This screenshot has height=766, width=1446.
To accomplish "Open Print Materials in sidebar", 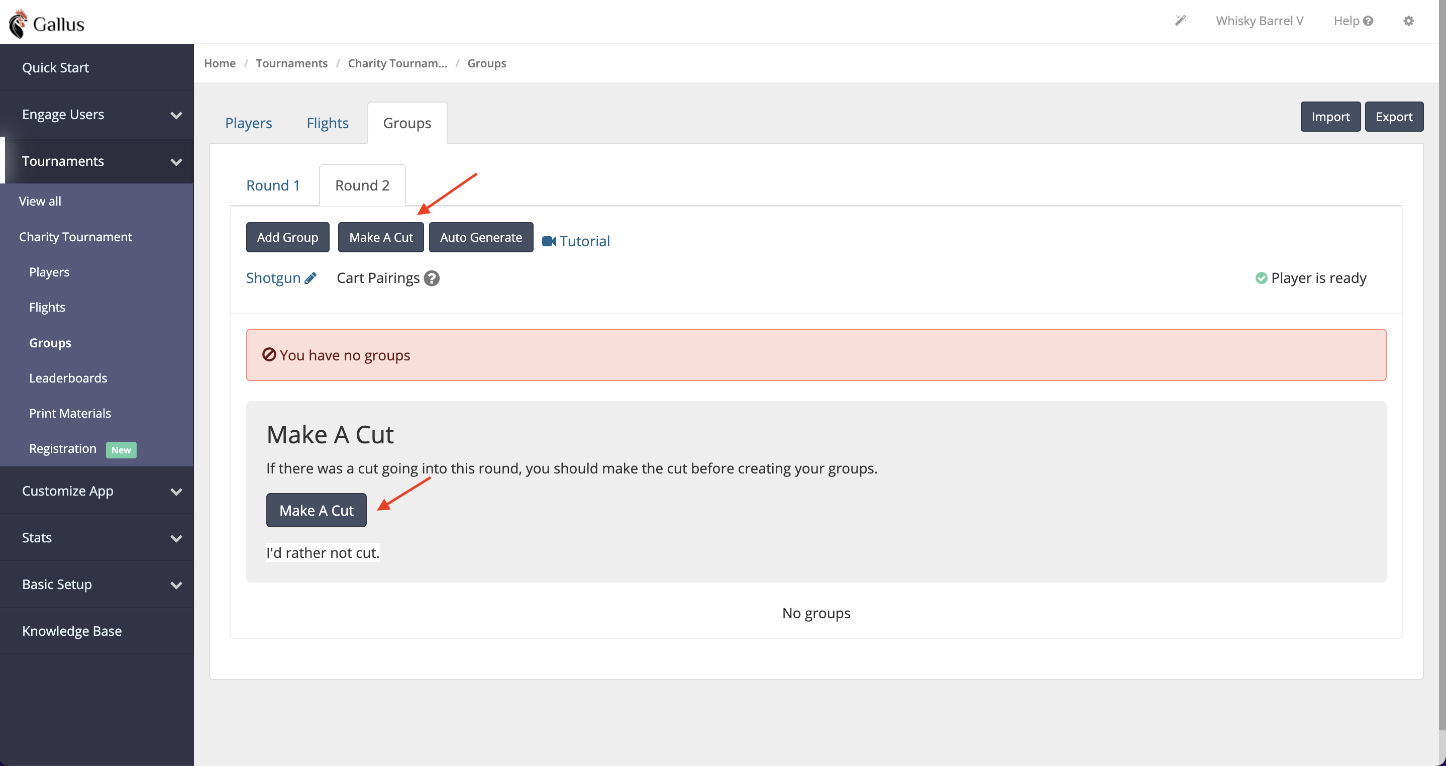I will (70, 413).
